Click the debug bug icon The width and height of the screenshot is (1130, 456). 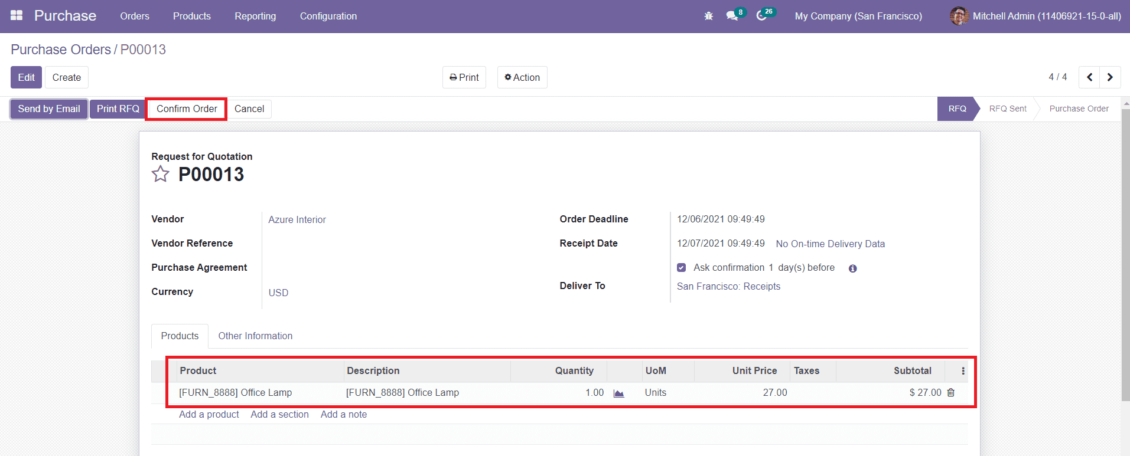708,16
